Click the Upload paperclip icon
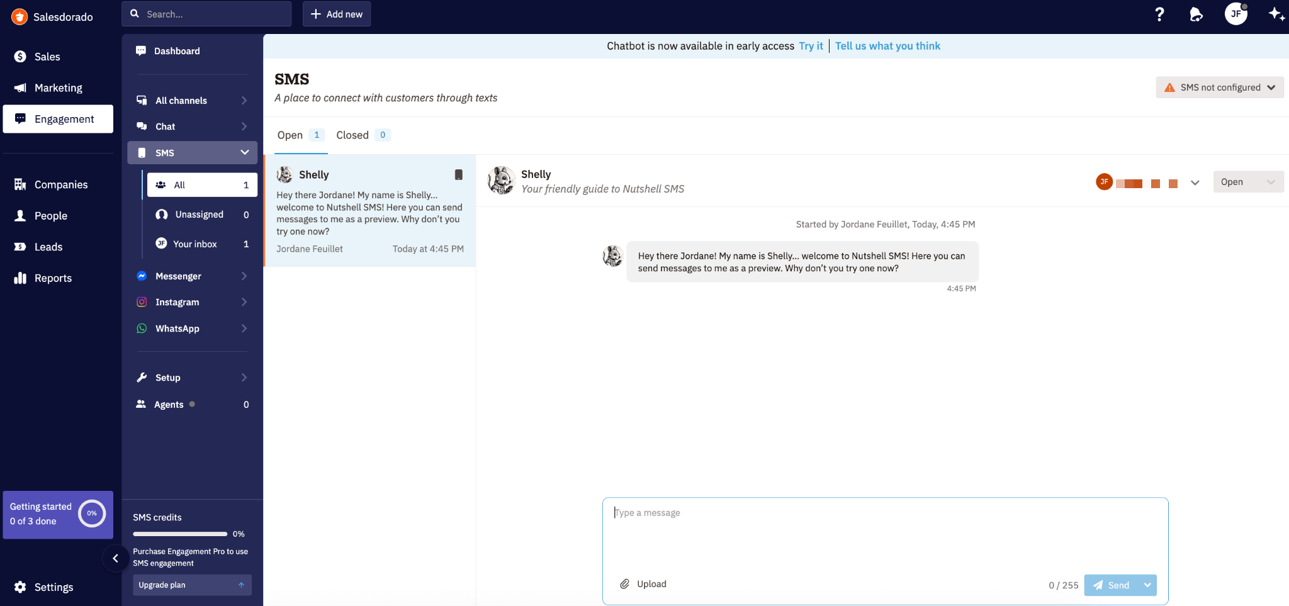 click(624, 584)
